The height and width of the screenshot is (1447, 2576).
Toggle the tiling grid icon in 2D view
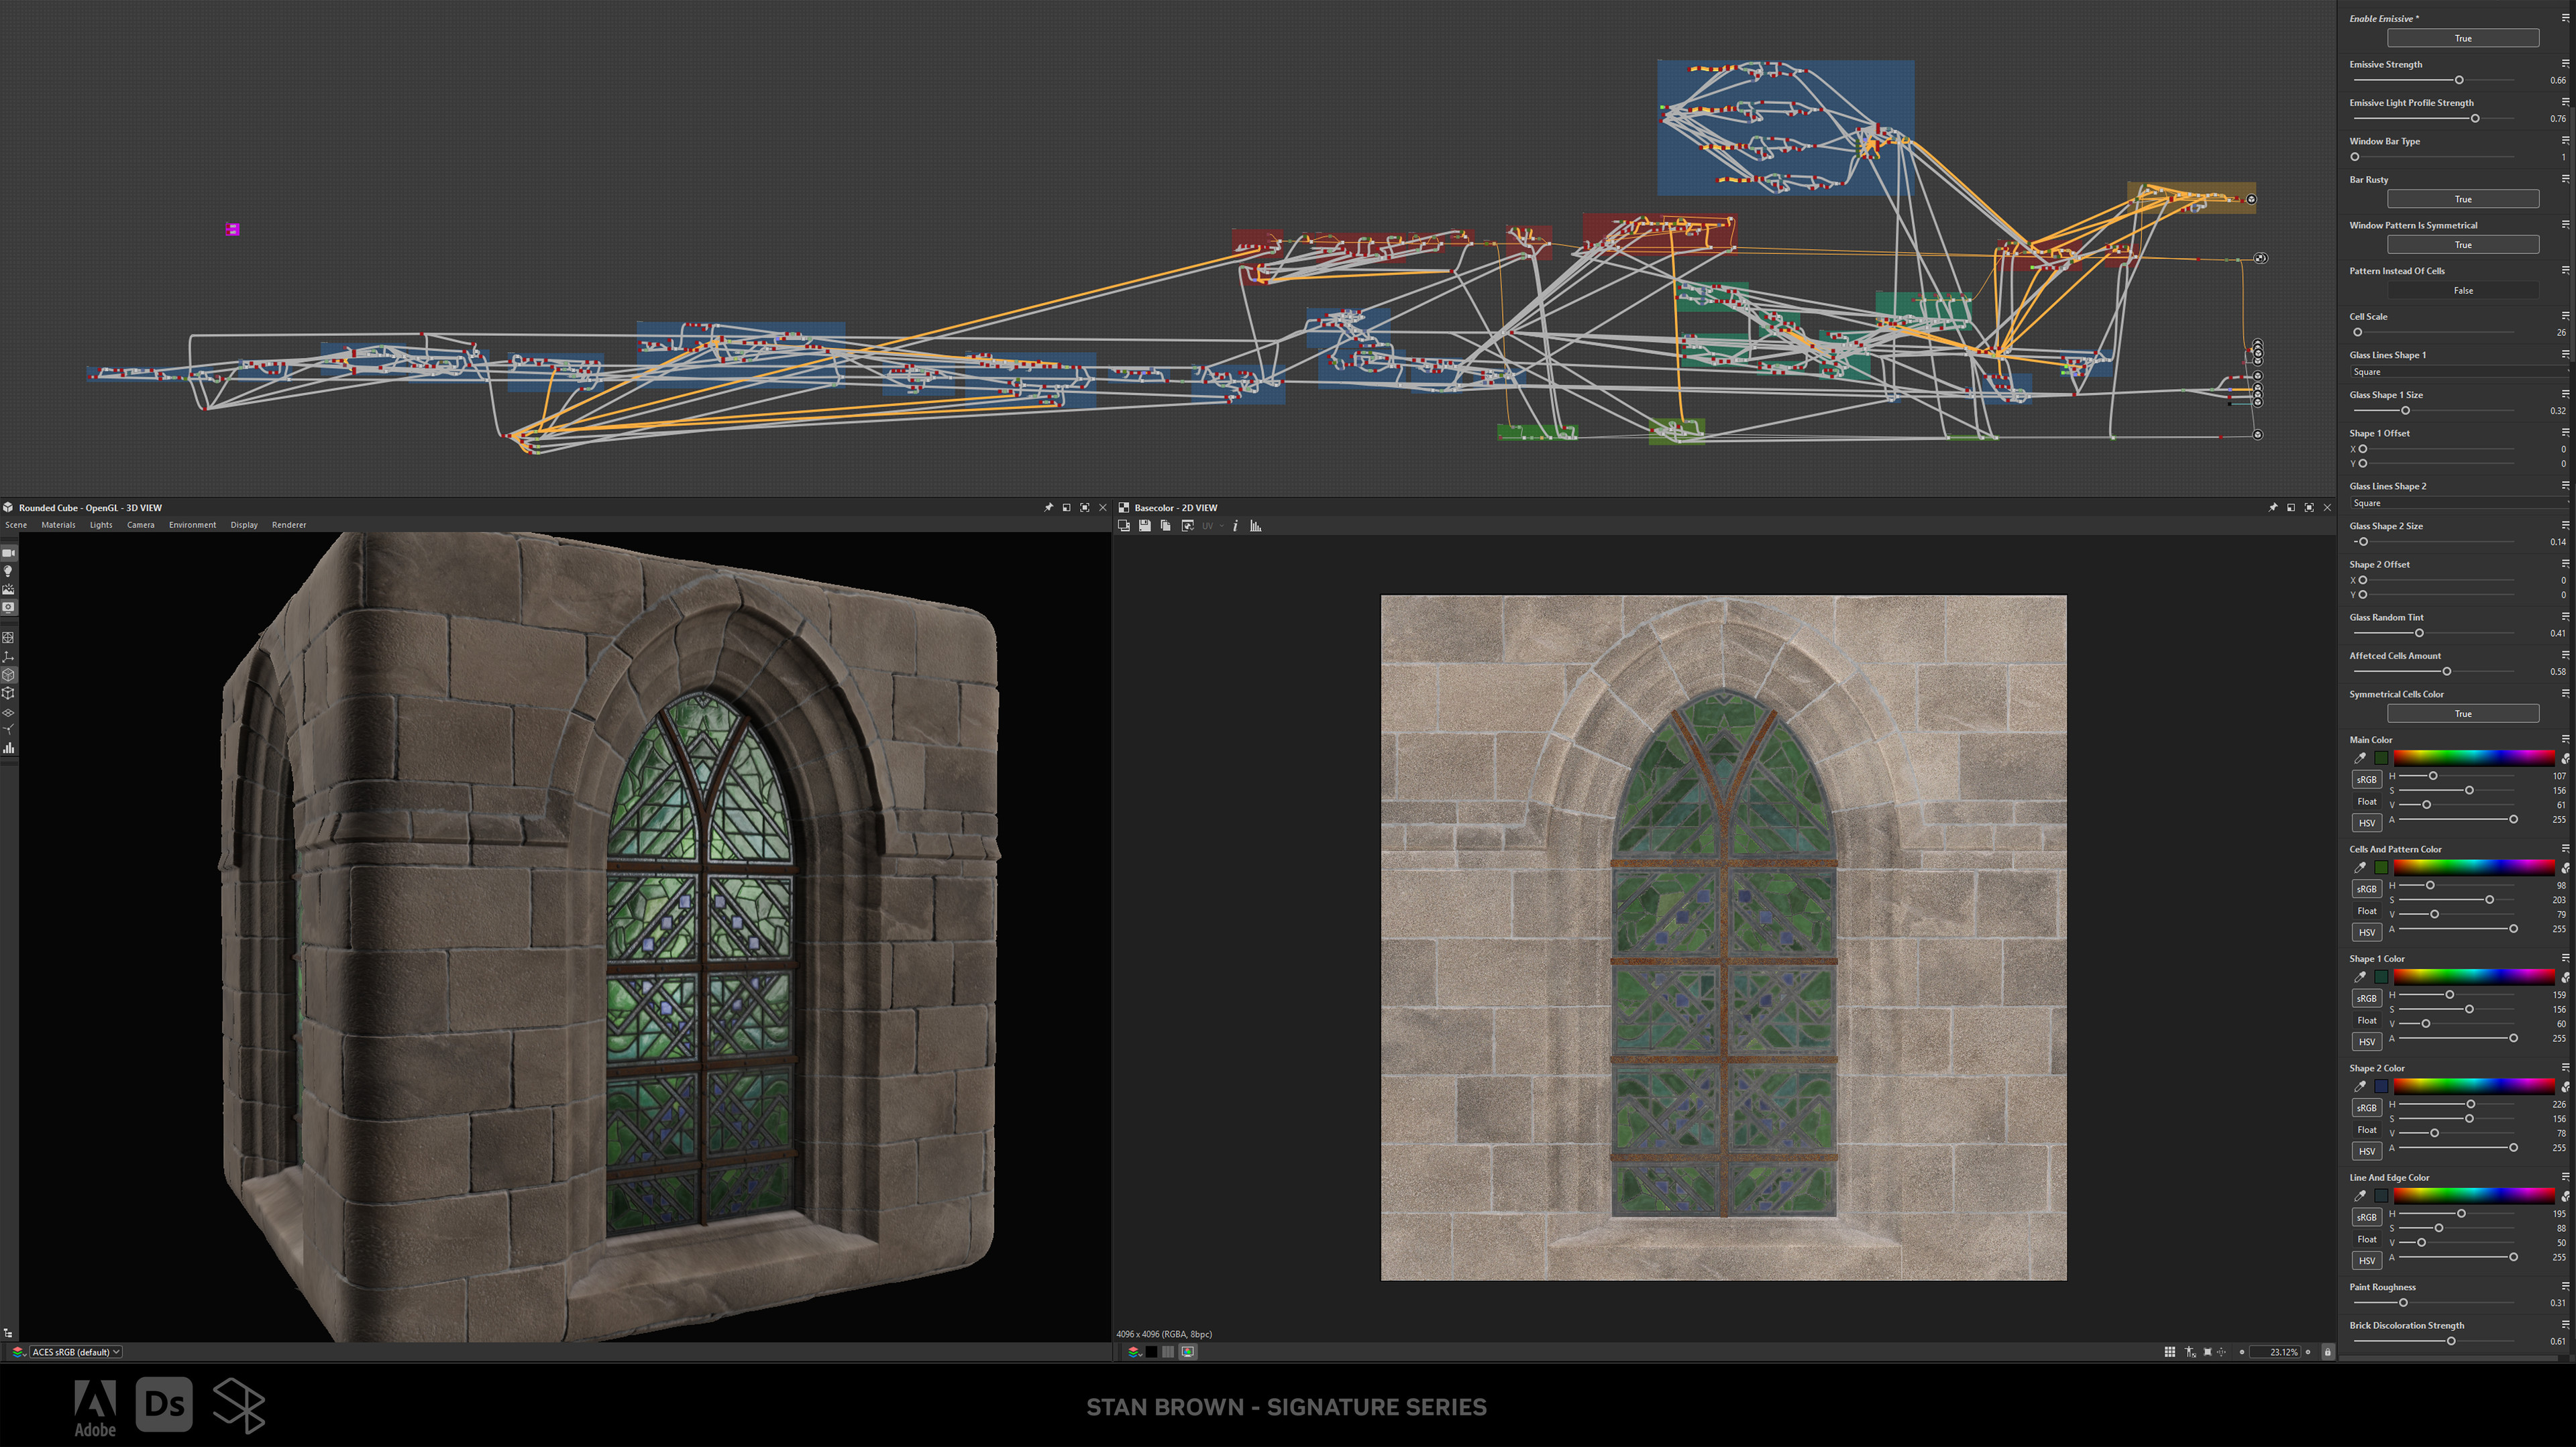tap(2169, 1352)
